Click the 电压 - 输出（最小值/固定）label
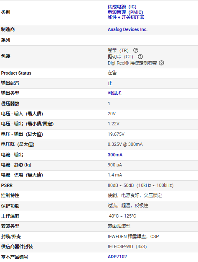The height and width of the screenshot is (262, 198). pos(27,124)
